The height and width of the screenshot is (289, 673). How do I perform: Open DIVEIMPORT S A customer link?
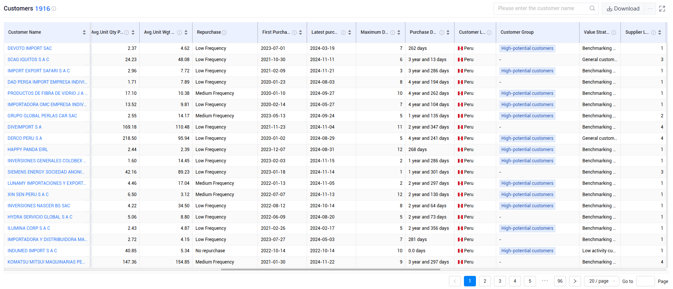[24, 127]
